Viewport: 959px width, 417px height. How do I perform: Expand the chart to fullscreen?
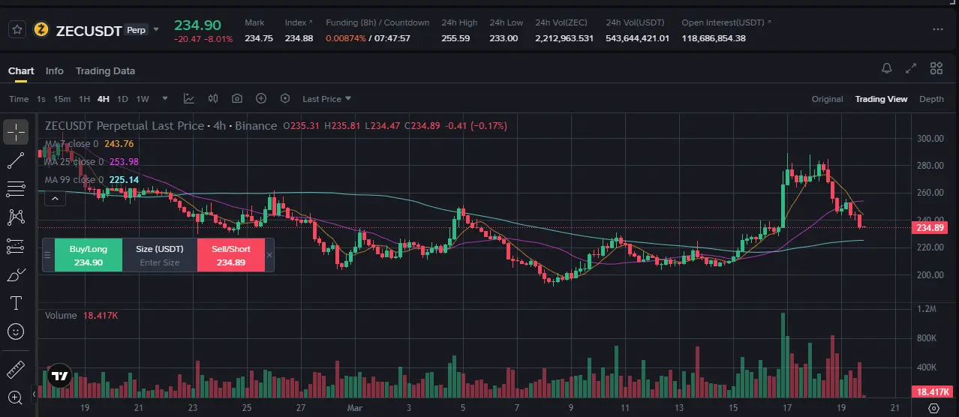[911, 68]
